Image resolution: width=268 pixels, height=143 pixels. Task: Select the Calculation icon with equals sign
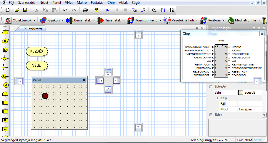coord(5,120)
